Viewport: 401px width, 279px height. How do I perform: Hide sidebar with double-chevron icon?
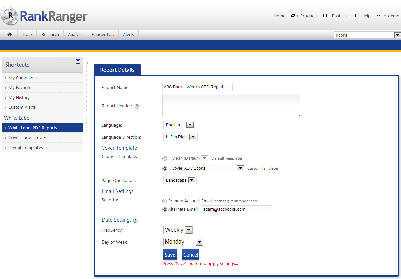(x=87, y=63)
